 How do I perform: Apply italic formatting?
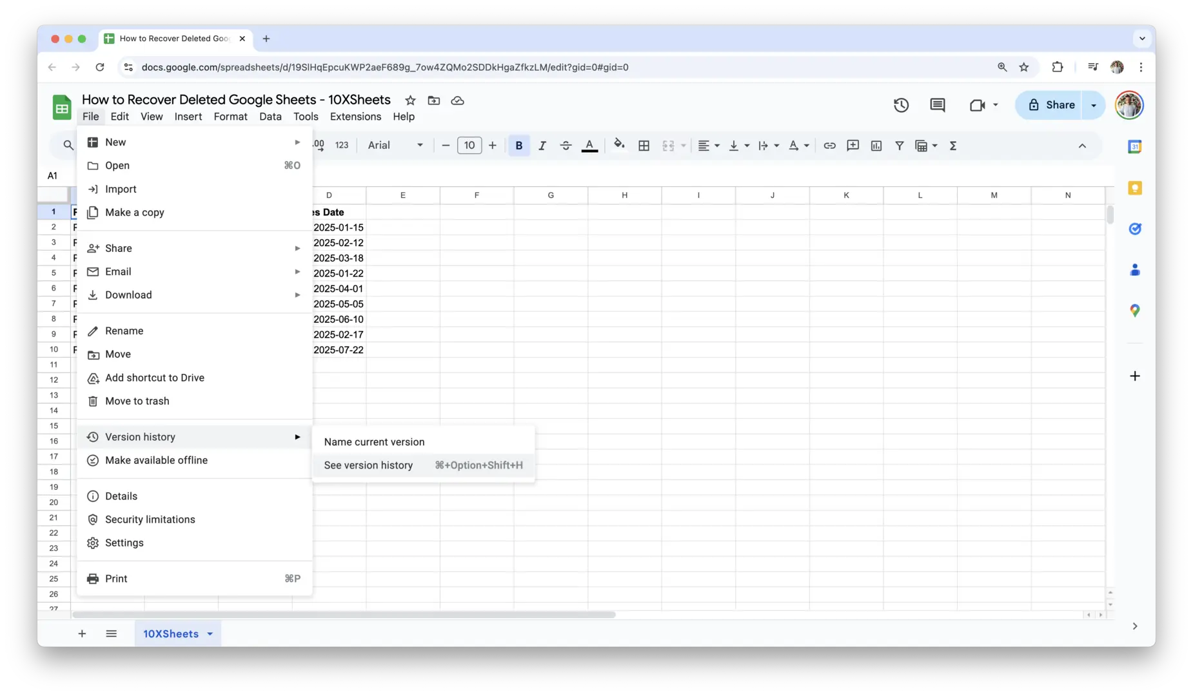(542, 146)
